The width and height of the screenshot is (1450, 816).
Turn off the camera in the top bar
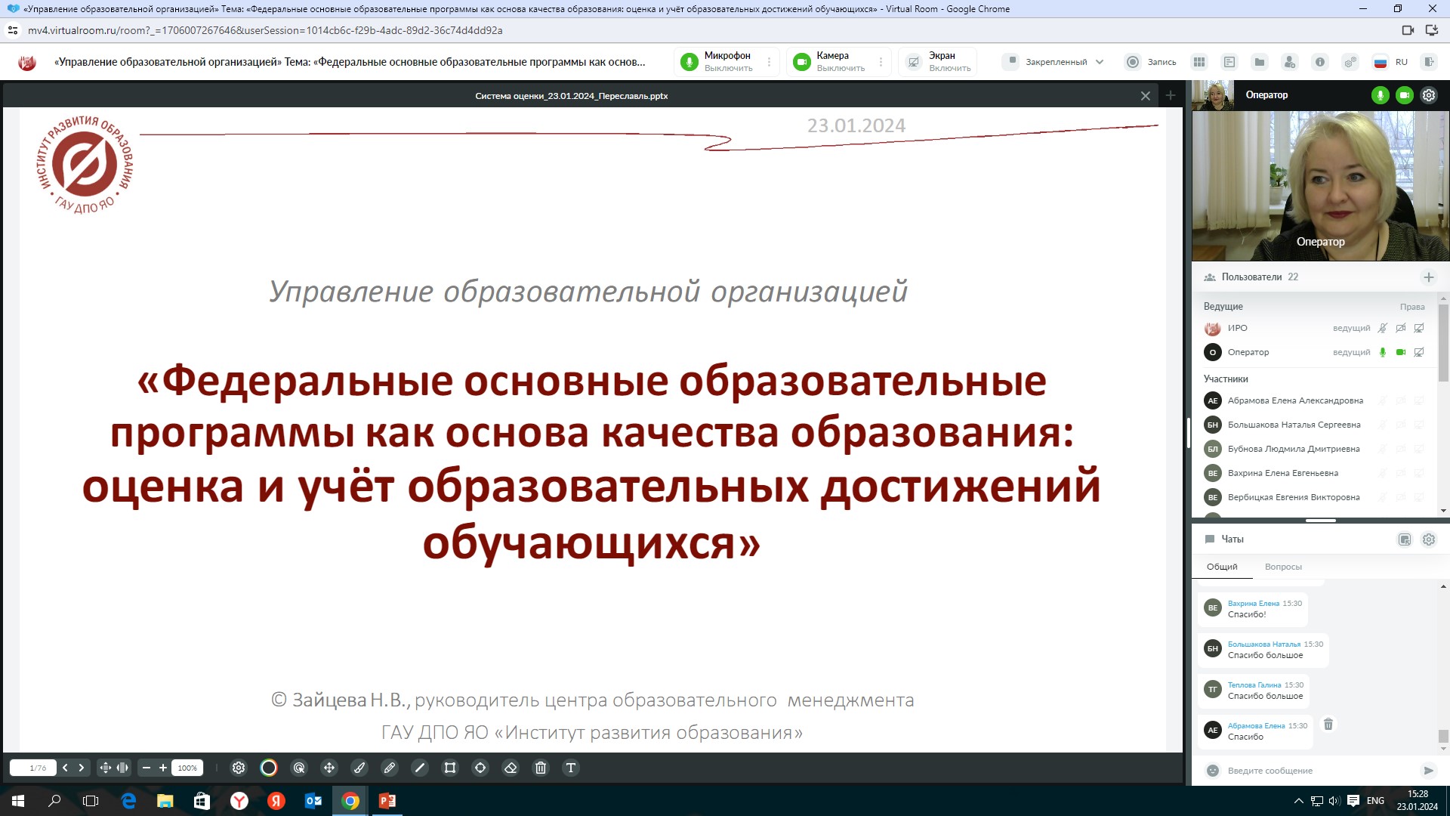(x=829, y=62)
